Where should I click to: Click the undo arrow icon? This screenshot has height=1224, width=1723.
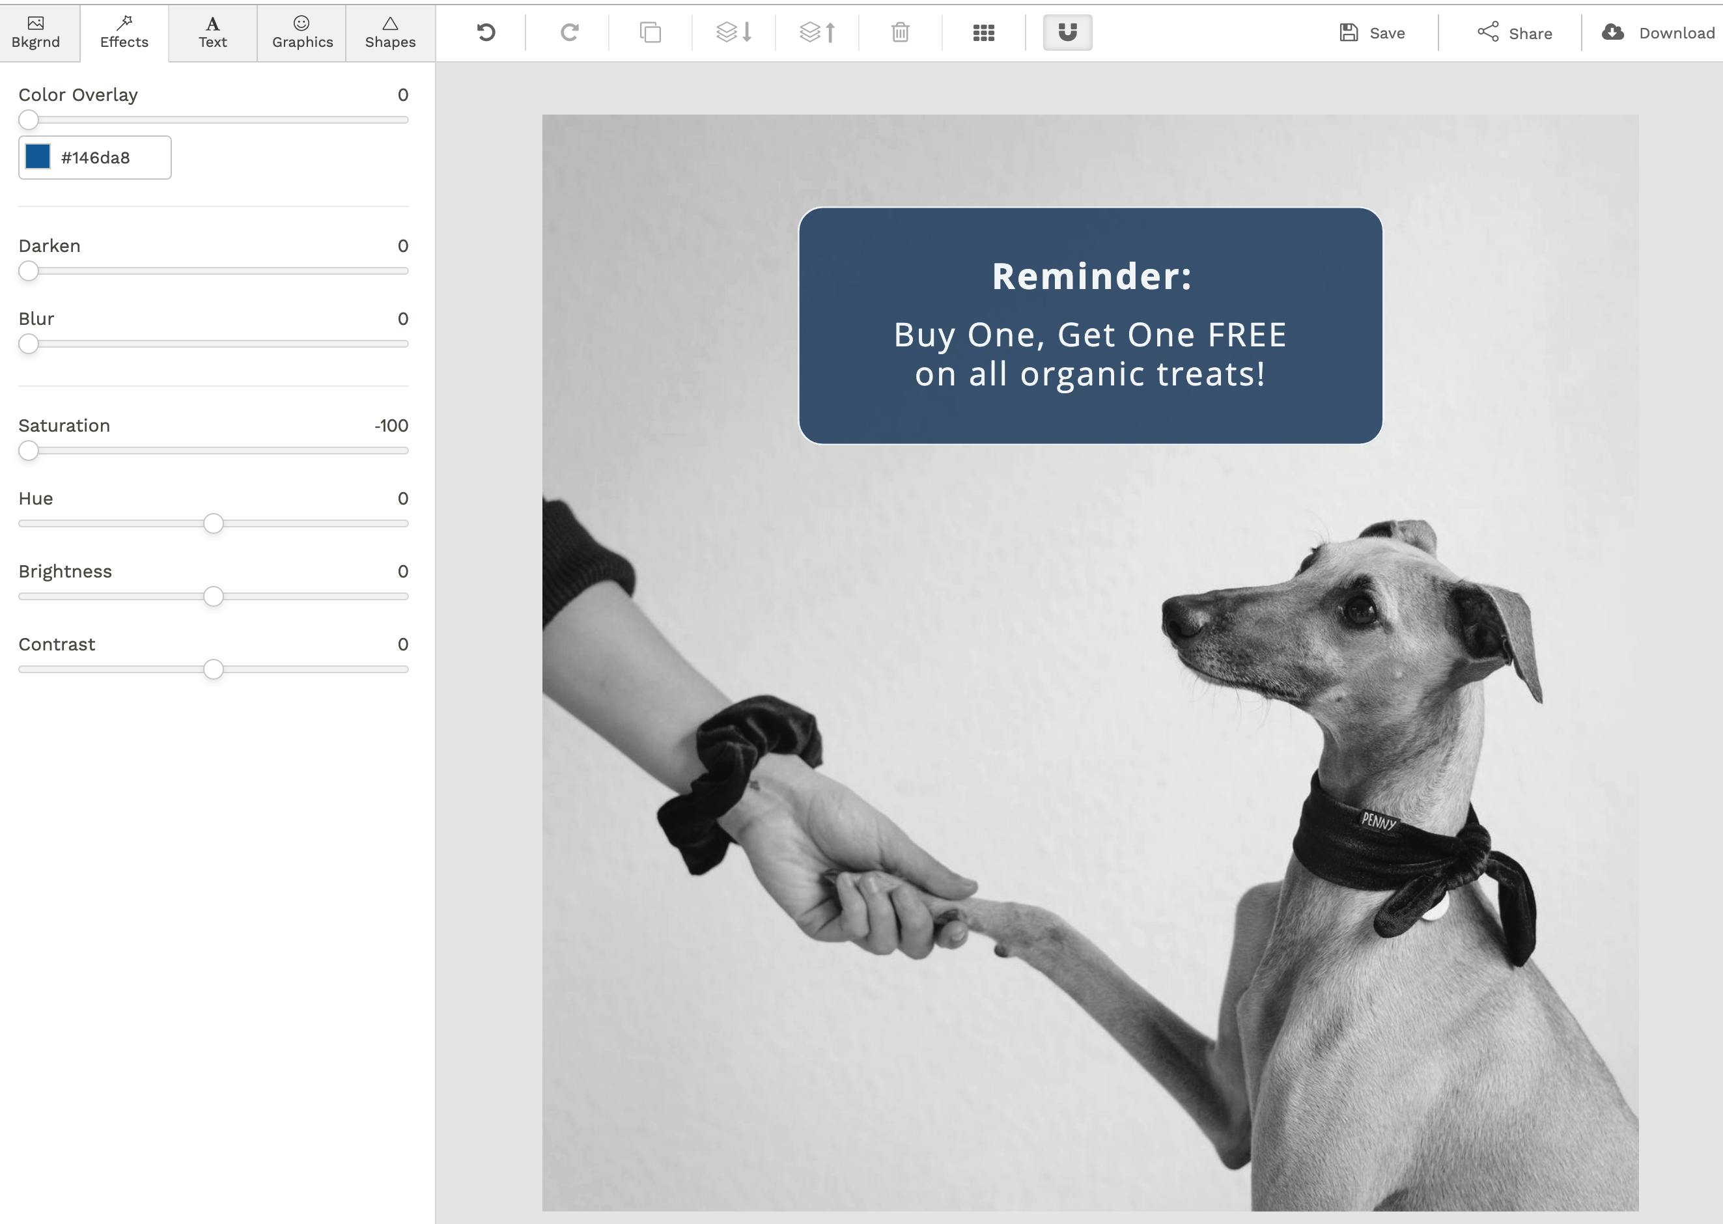(x=486, y=33)
